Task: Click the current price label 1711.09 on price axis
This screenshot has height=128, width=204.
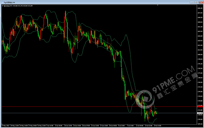Action: [200, 113]
